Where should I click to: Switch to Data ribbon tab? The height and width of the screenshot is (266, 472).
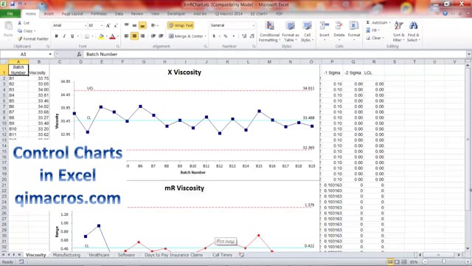pos(119,14)
